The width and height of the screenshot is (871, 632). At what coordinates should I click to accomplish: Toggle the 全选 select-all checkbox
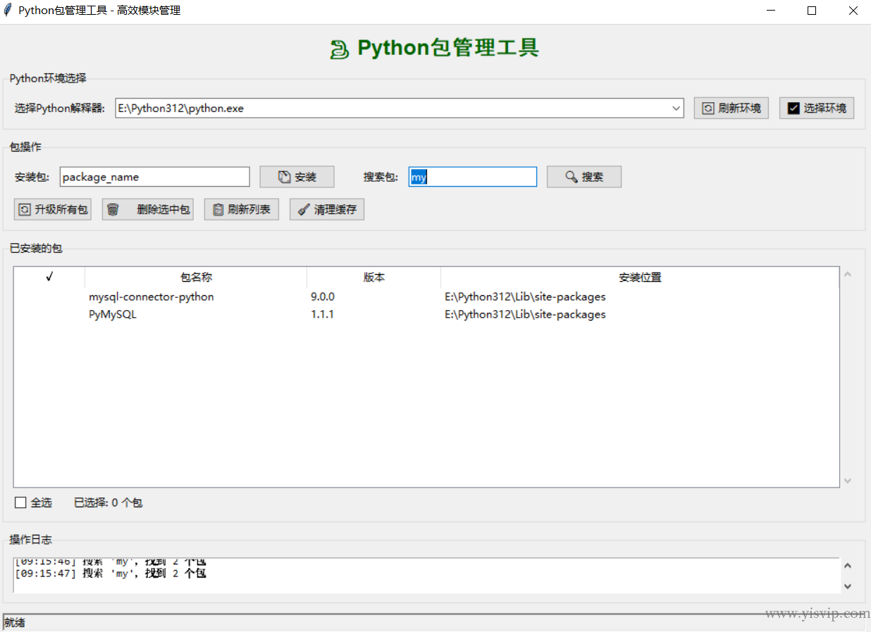point(20,502)
